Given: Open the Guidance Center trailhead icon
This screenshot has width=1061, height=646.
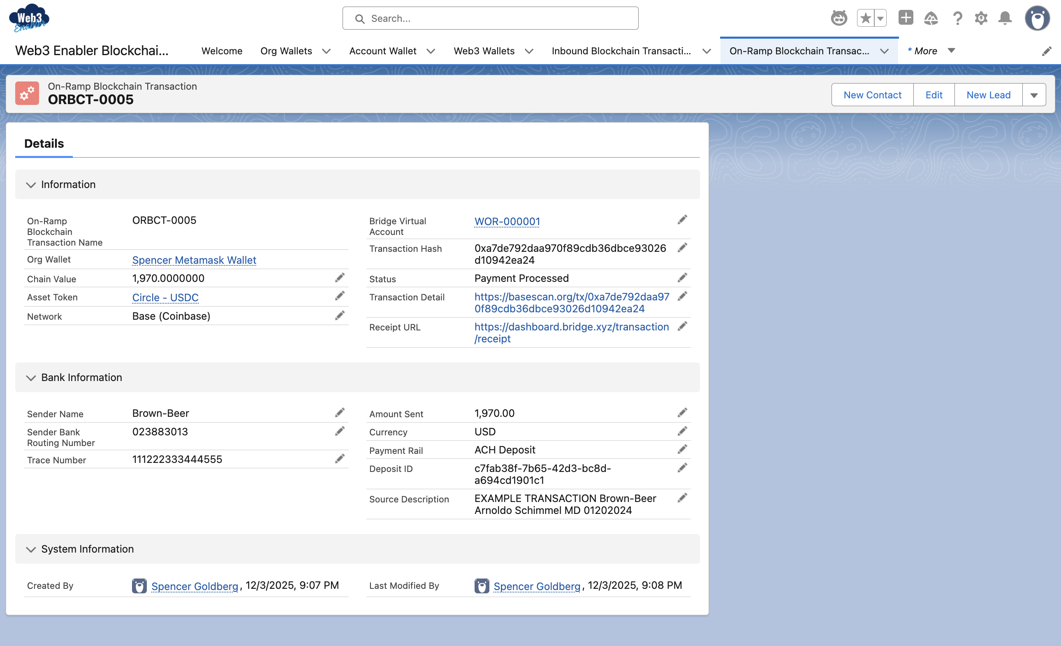Looking at the screenshot, I should pos(931,18).
